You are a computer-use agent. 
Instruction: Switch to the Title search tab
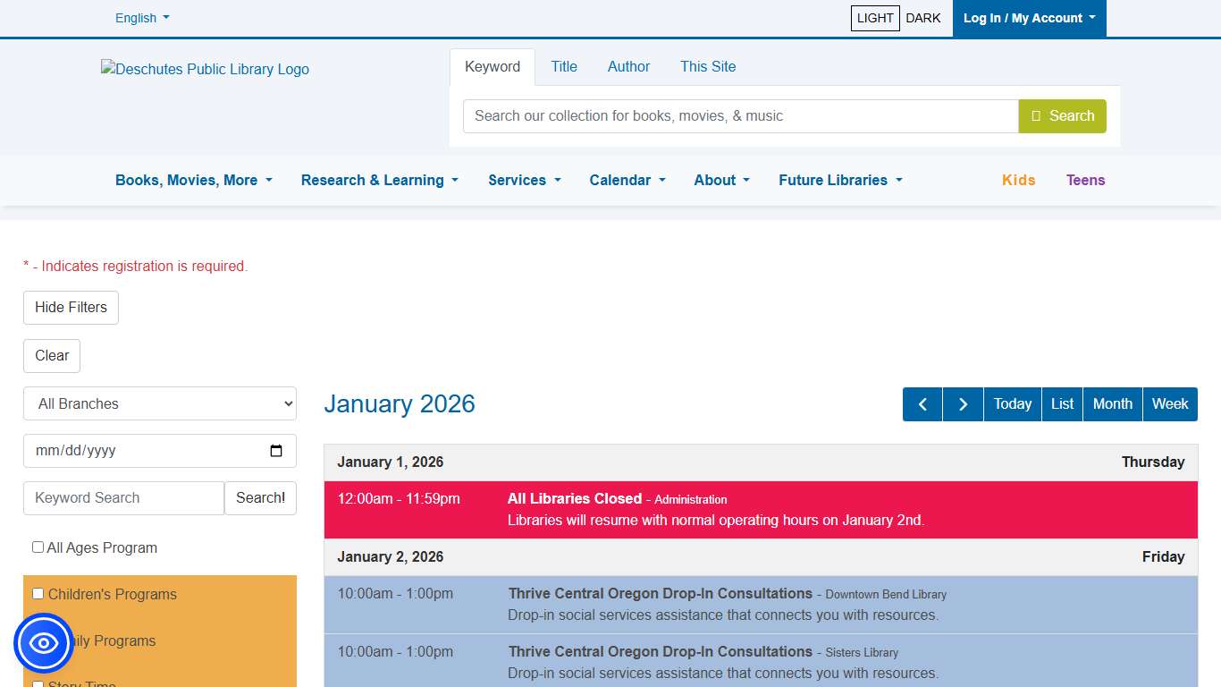pyautogui.click(x=564, y=66)
